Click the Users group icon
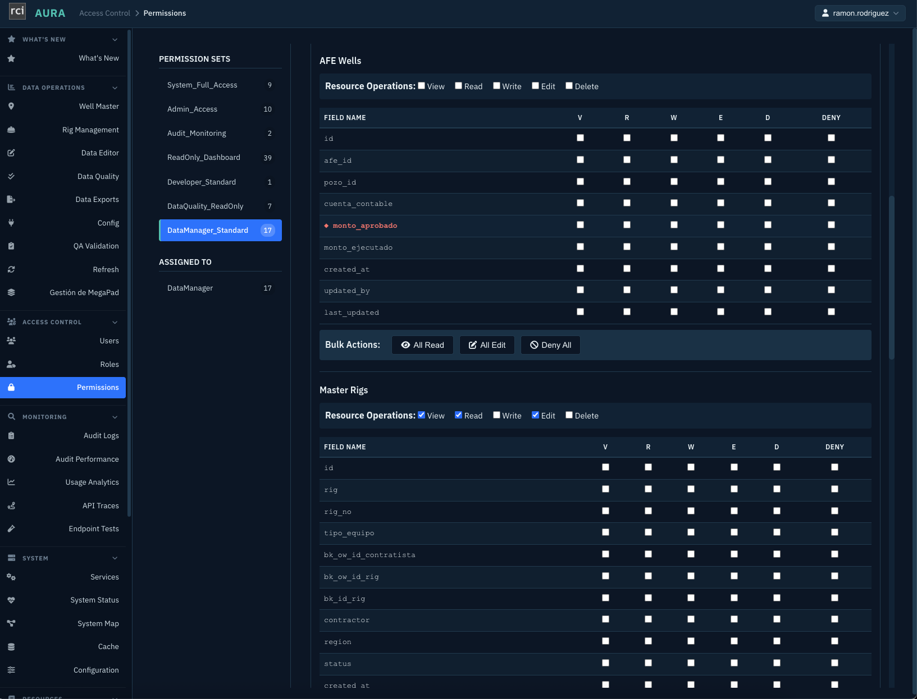The image size is (917, 699). click(11, 341)
